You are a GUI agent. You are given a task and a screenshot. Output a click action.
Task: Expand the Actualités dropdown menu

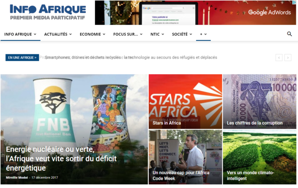click(x=58, y=34)
